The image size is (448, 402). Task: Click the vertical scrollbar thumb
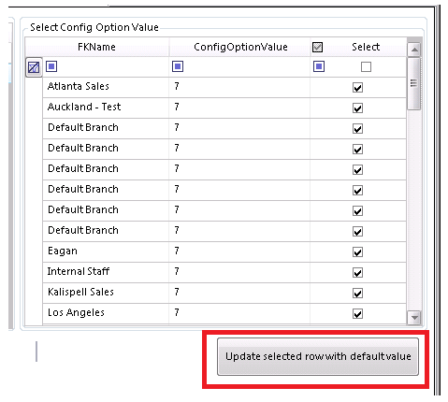414,83
